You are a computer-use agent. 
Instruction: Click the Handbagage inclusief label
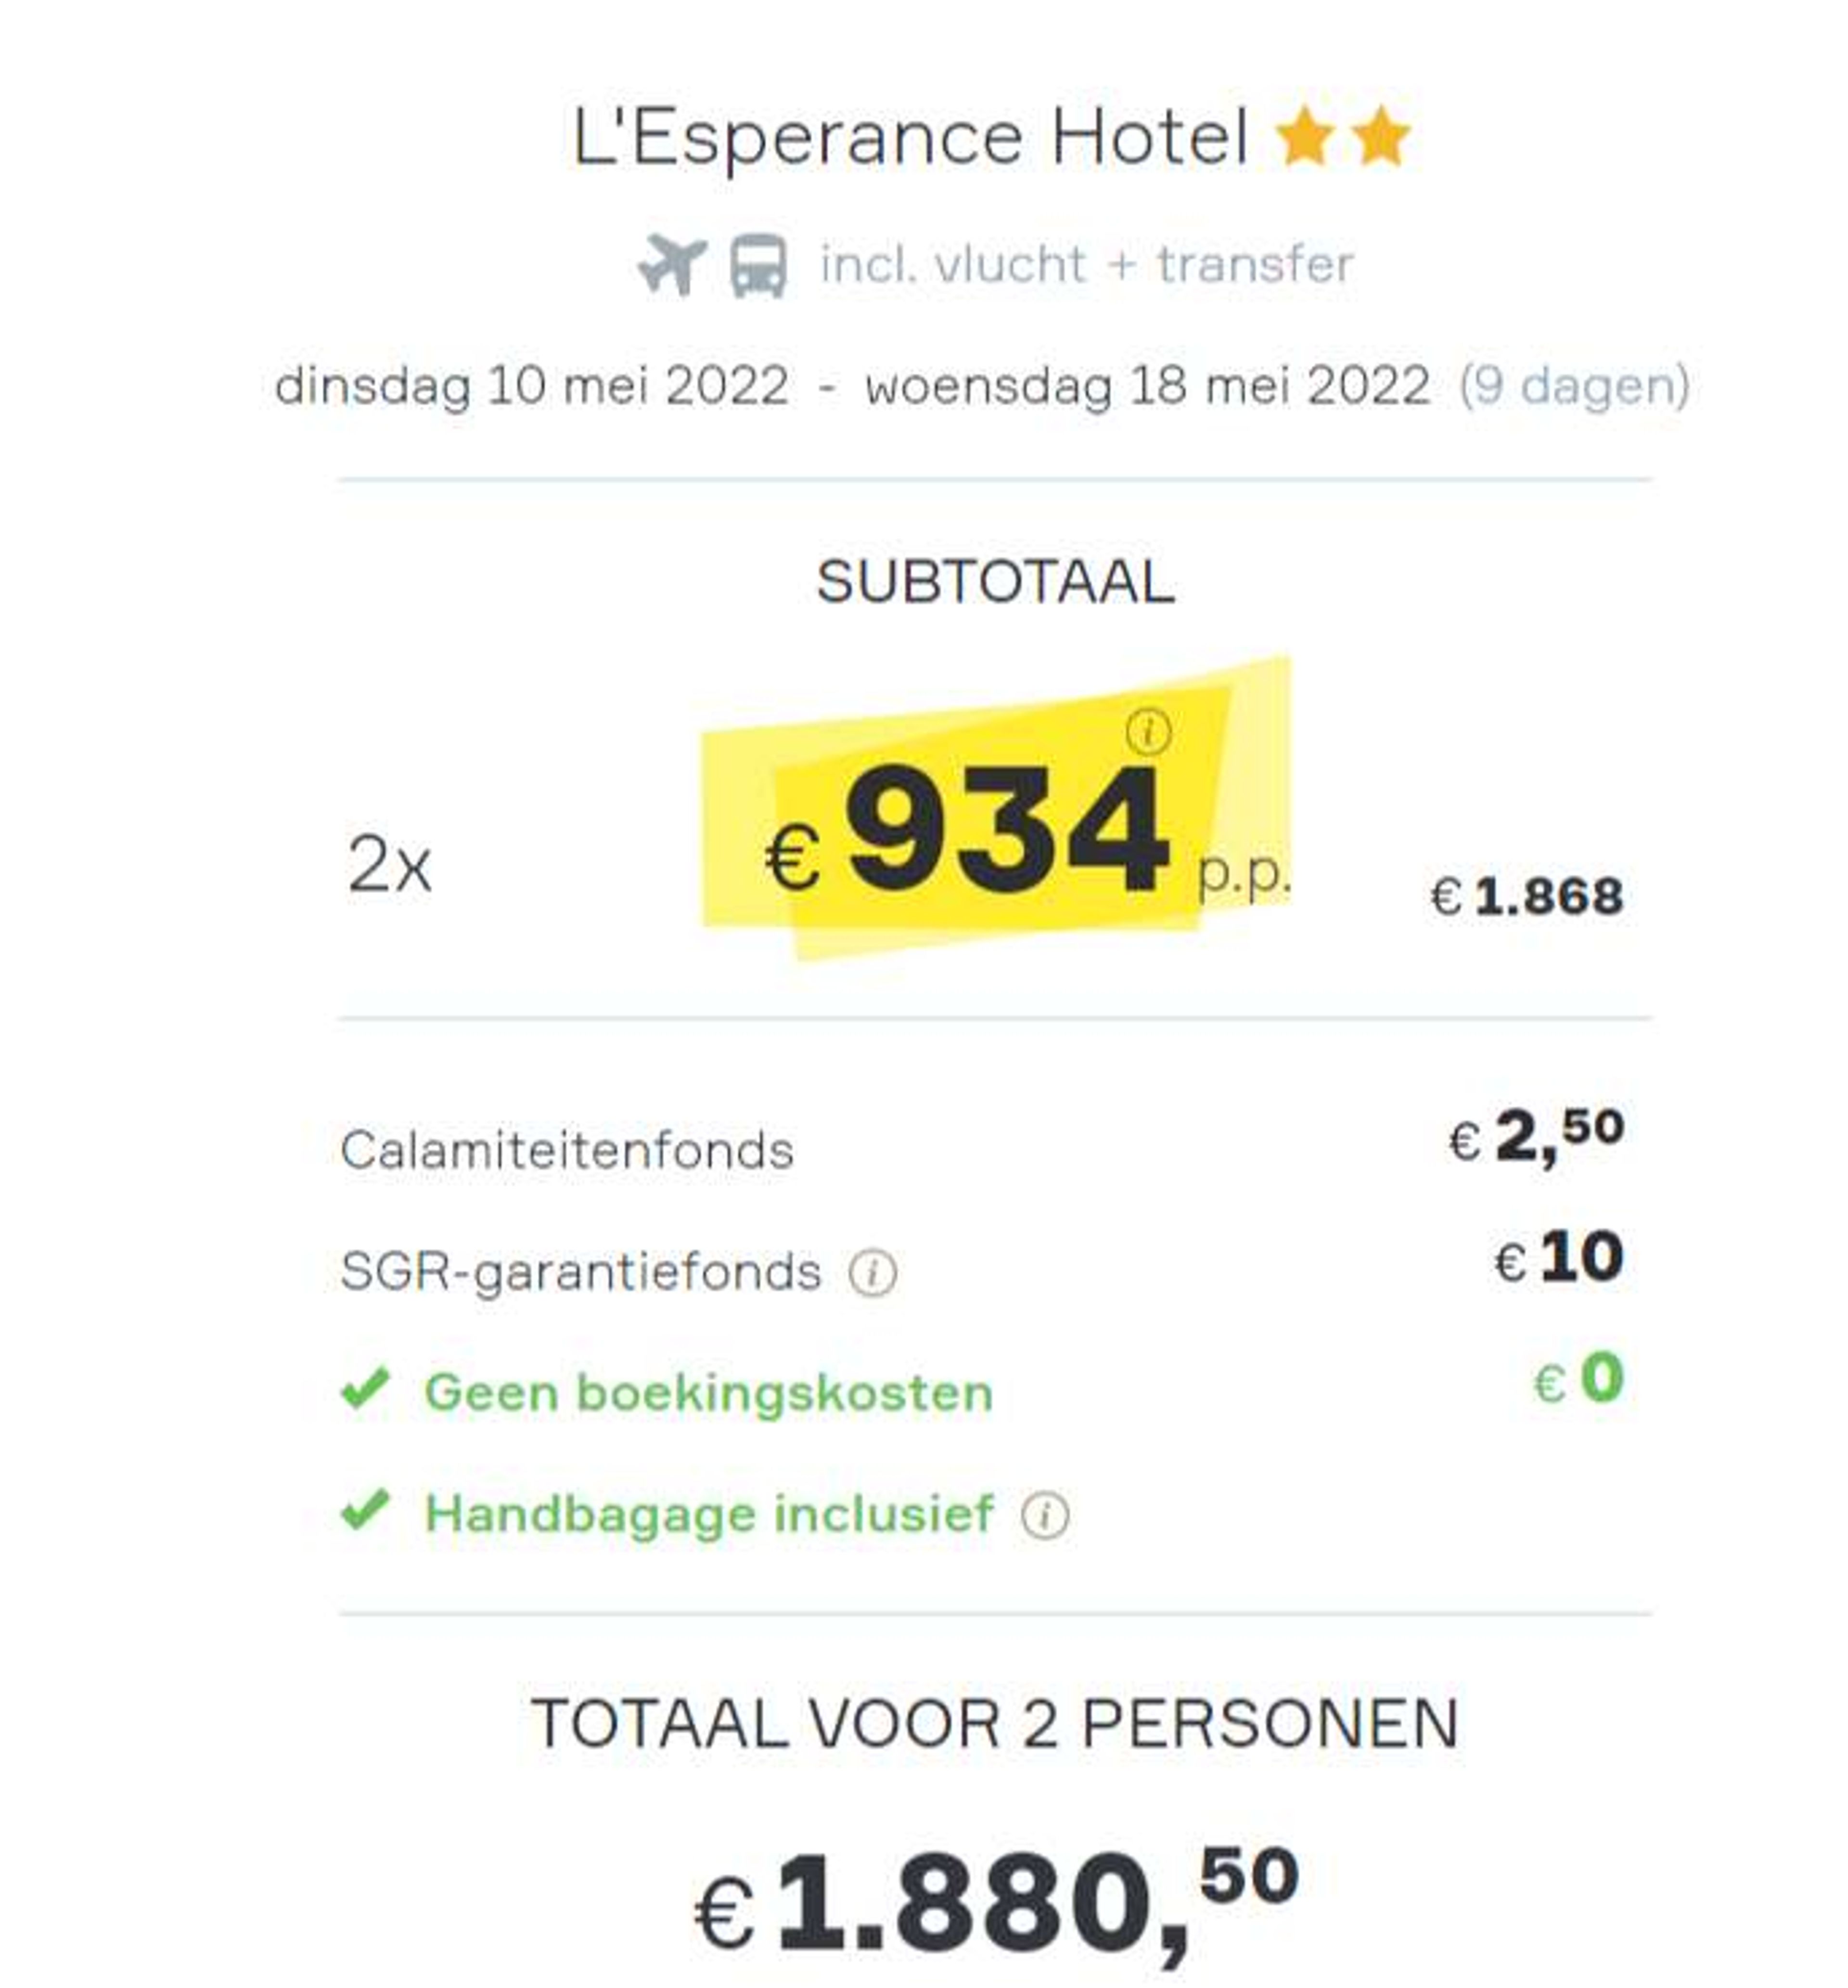pos(709,1514)
